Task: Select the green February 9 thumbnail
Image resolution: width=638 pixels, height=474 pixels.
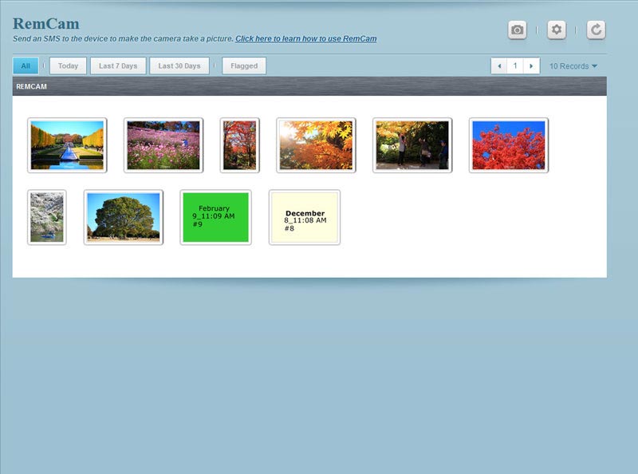Action: tap(215, 217)
